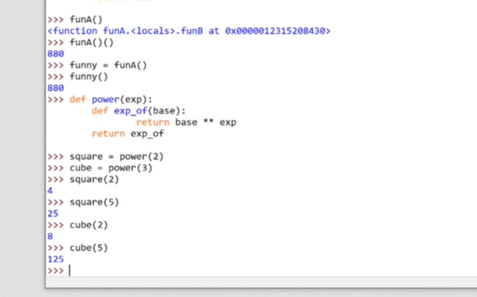Click the def exp_of(base): line

coord(138,111)
